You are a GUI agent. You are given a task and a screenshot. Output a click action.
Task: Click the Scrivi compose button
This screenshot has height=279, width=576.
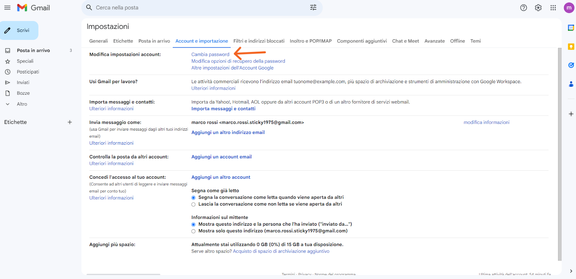point(19,30)
